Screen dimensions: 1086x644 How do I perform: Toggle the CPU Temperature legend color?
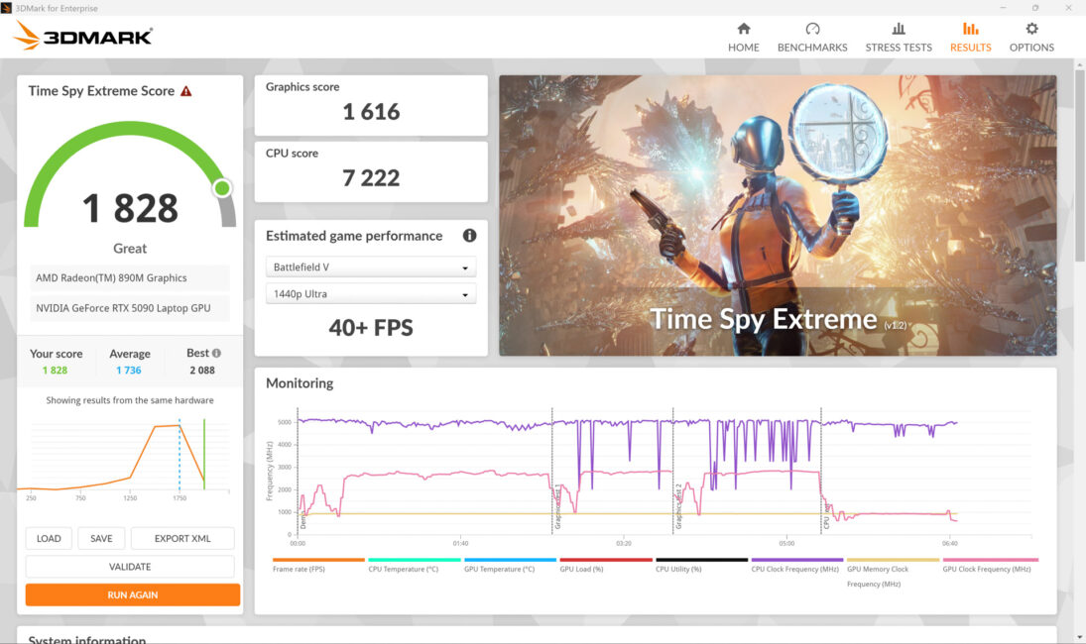[415, 560]
